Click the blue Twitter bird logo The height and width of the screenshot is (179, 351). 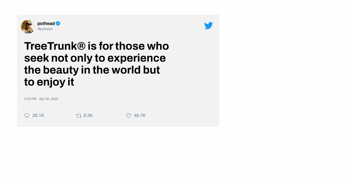click(x=209, y=26)
